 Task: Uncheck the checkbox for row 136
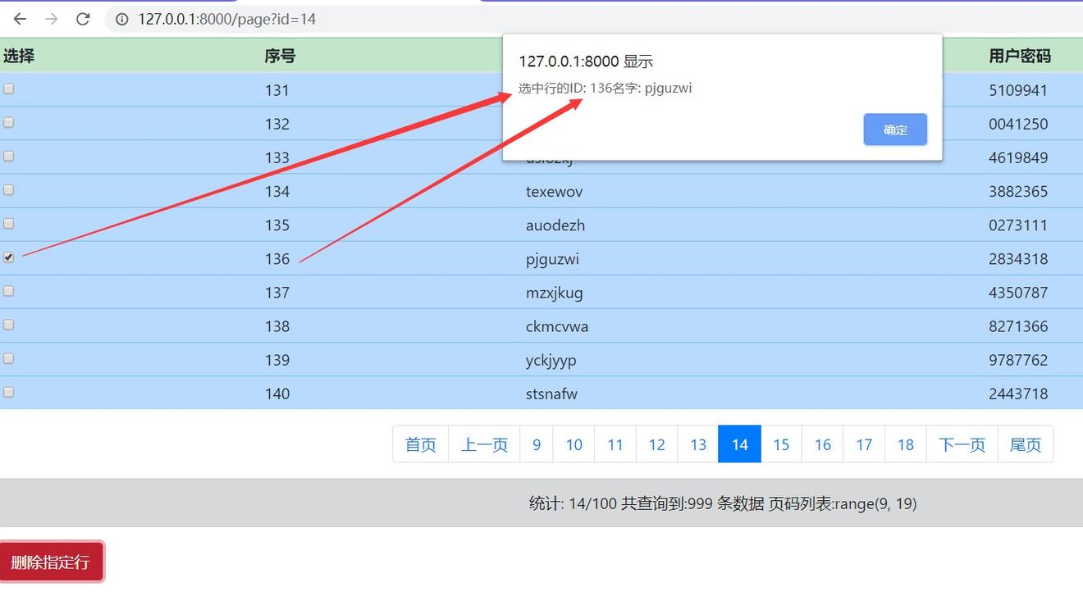[x=9, y=257]
